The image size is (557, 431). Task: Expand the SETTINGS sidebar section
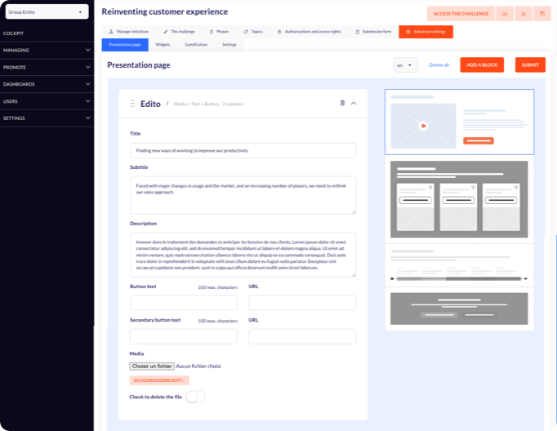point(47,118)
